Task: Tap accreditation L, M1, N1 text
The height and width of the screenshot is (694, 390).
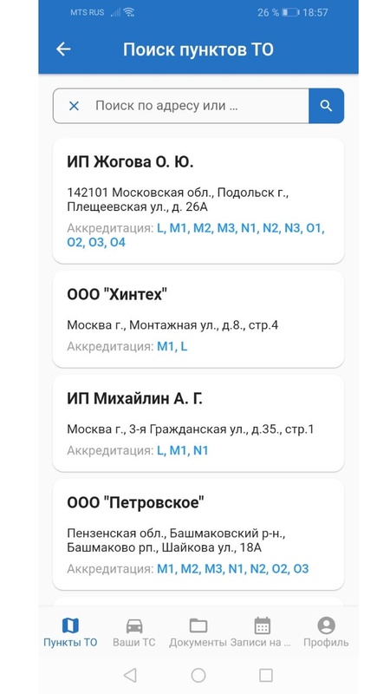Action: pyautogui.click(x=183, y=450)
